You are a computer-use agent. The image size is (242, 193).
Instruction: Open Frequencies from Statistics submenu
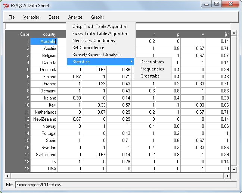(x=152, y=69)
